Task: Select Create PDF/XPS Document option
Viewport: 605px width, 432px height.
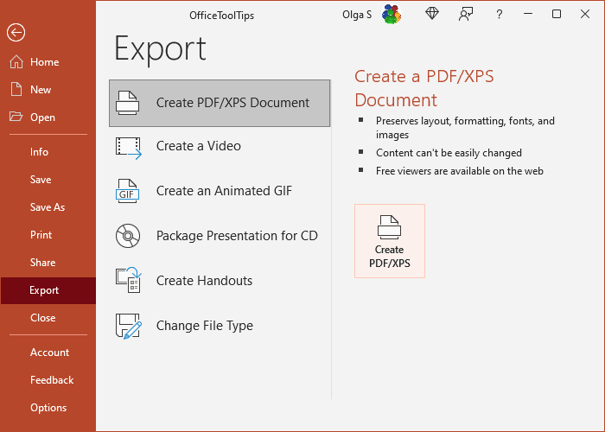Action: coord(220,103)
